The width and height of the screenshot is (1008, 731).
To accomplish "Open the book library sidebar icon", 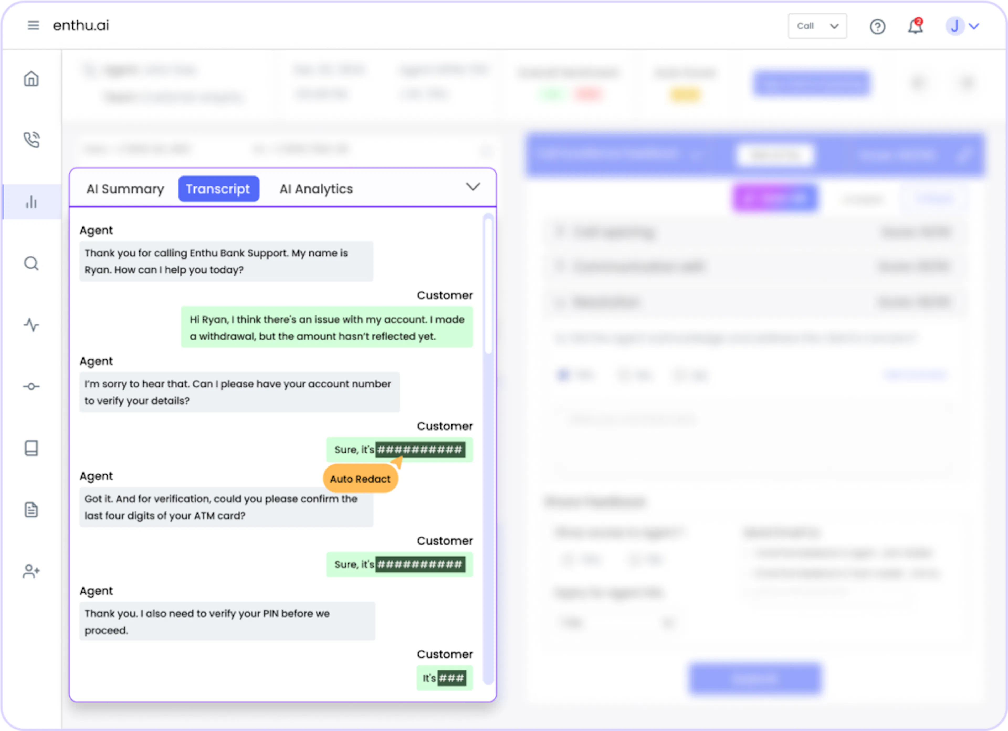I will tap(31, 448).
